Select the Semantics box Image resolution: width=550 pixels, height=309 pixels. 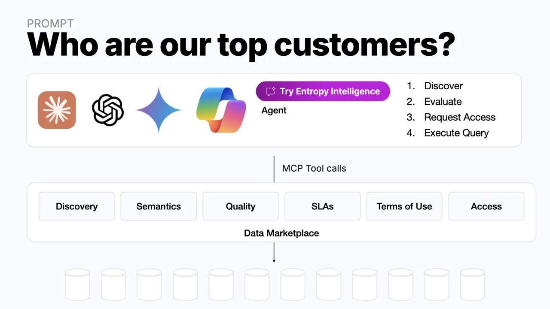[x=159, y=206]
